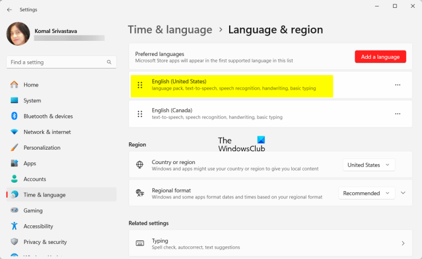Image resolution: width=422 pixels, height=259 pixels.
Task: Grab drag handle for English (United States)
Action: 140,85
